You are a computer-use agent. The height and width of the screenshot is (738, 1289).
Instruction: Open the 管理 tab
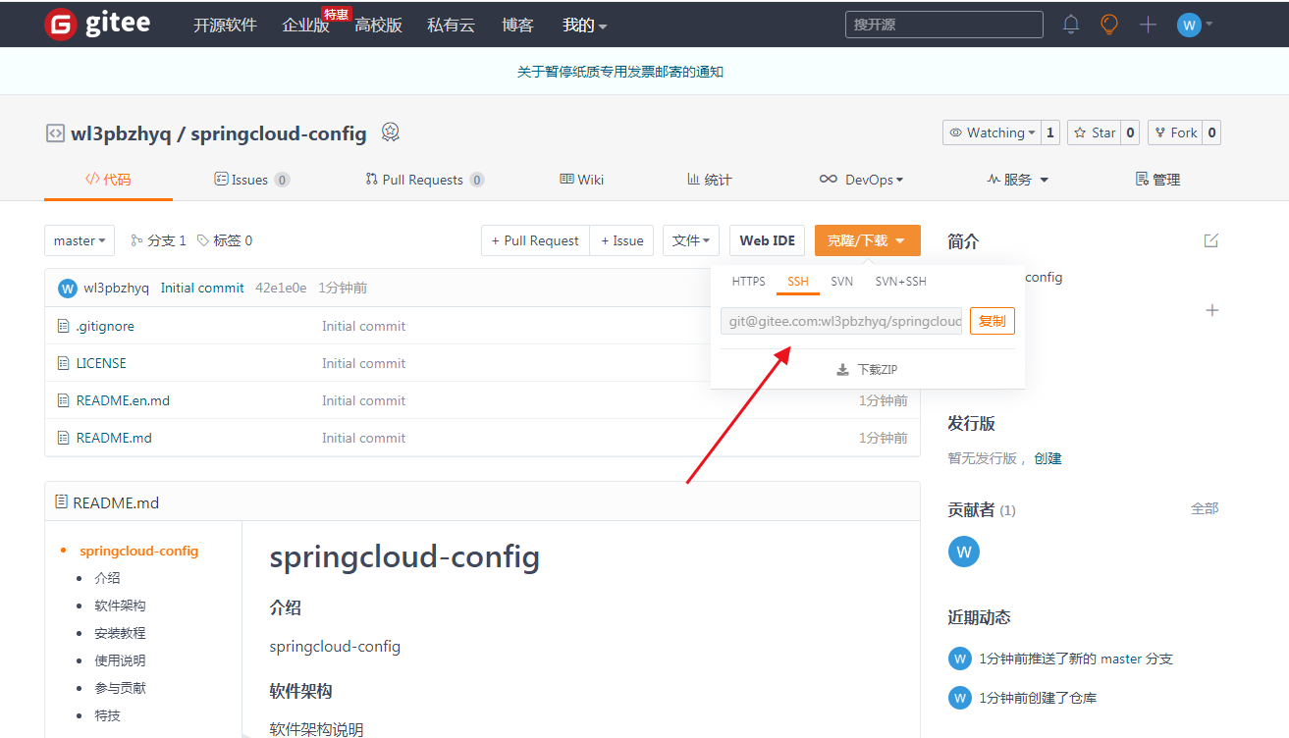point(1157,180)
